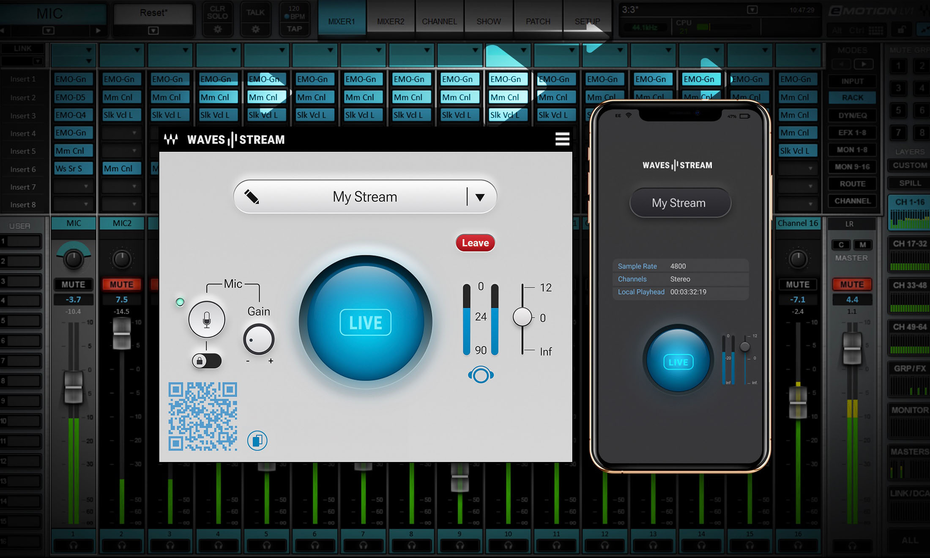The width and height of the screenshot is (930, 558).
Task: Open the Waves Stream hamburger menu
Action: (562, 139)
